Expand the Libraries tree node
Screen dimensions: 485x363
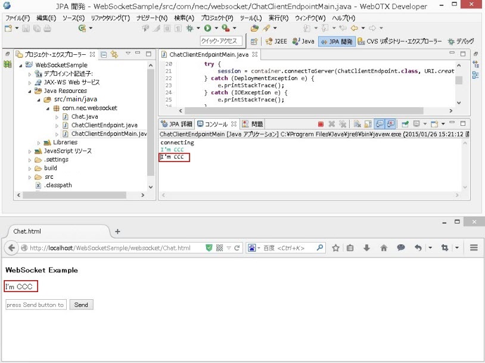pos(39,142)
